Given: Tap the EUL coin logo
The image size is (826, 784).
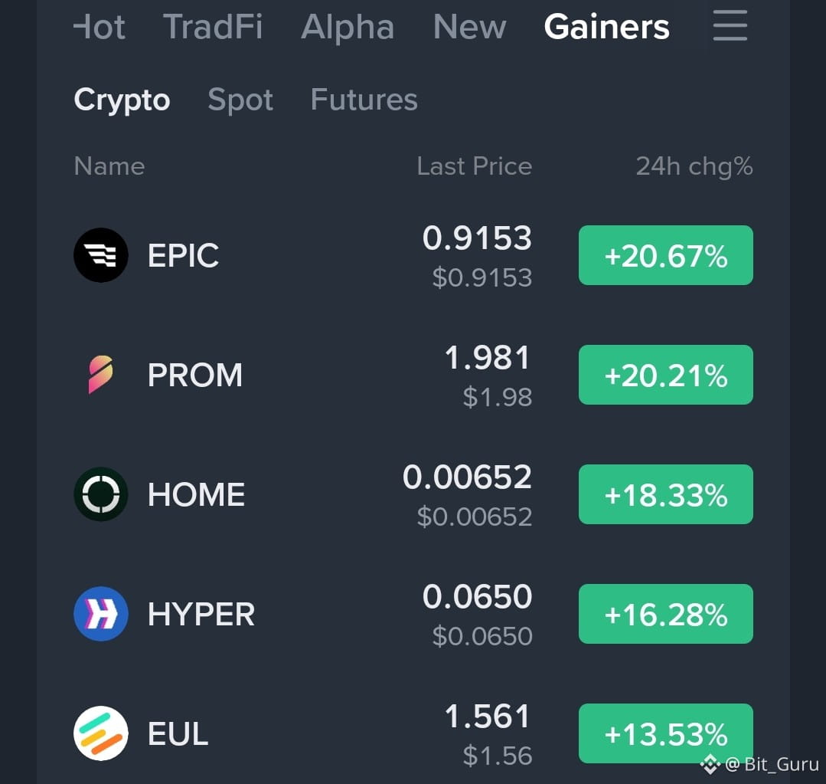Looking at the screenshot, I should (x=100, y=733).
